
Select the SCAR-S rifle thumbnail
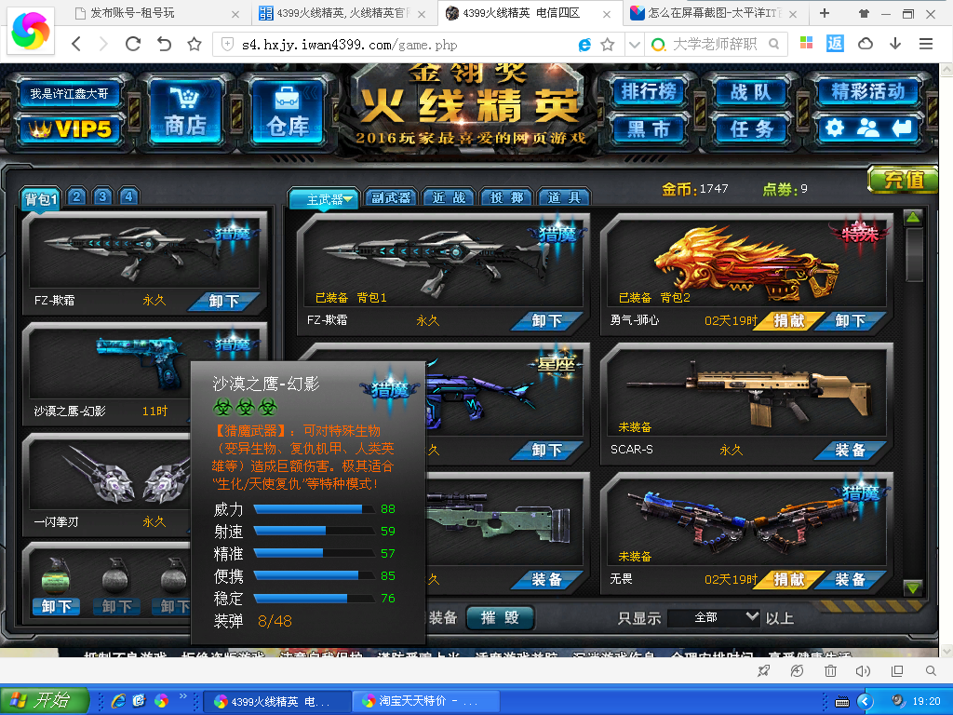click(x=746, y=392)
